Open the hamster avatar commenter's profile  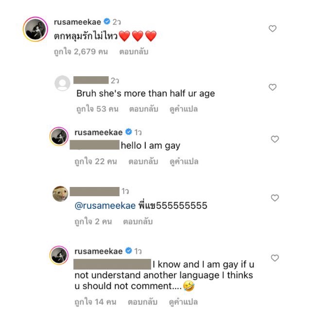[x=60, y=194]
